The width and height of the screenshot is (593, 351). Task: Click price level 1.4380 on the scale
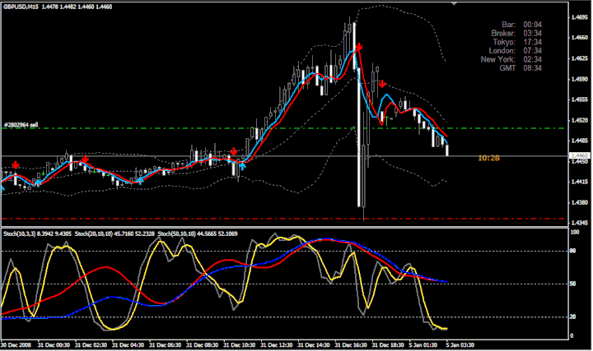pyautogui.click(x=580, y=203)
